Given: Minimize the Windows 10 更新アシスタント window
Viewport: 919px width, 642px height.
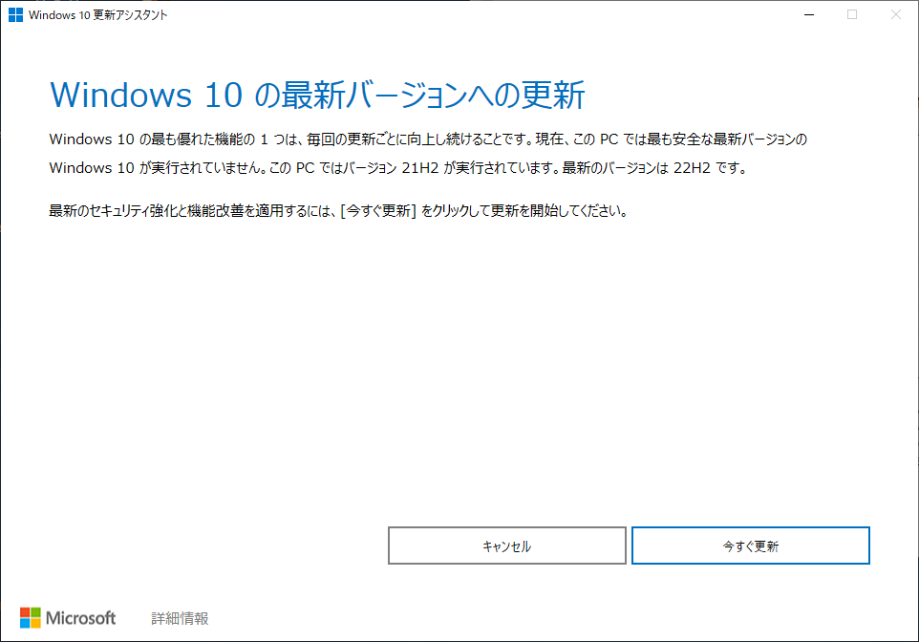Looking at the screenshot, I should tap(809, 14).
